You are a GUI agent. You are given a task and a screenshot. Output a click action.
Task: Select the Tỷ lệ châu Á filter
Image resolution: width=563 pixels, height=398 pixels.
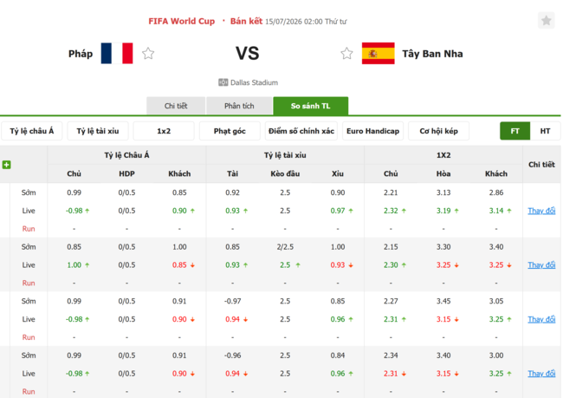pyautogui.click(x=31, y=131)
